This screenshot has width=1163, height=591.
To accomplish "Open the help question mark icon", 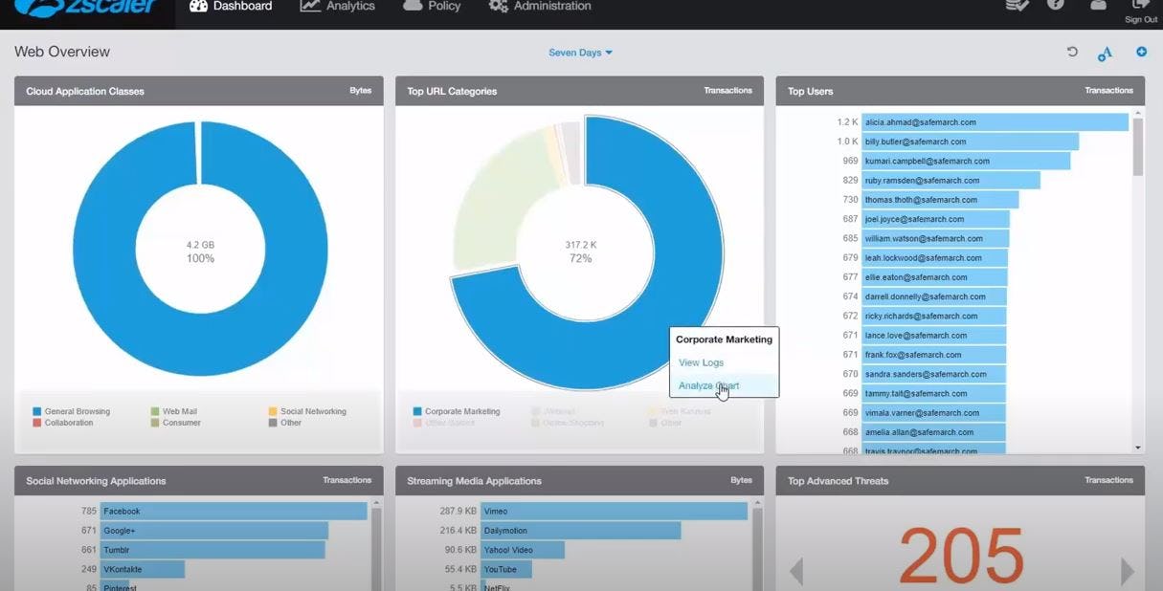I will (x=1056, y=5).
